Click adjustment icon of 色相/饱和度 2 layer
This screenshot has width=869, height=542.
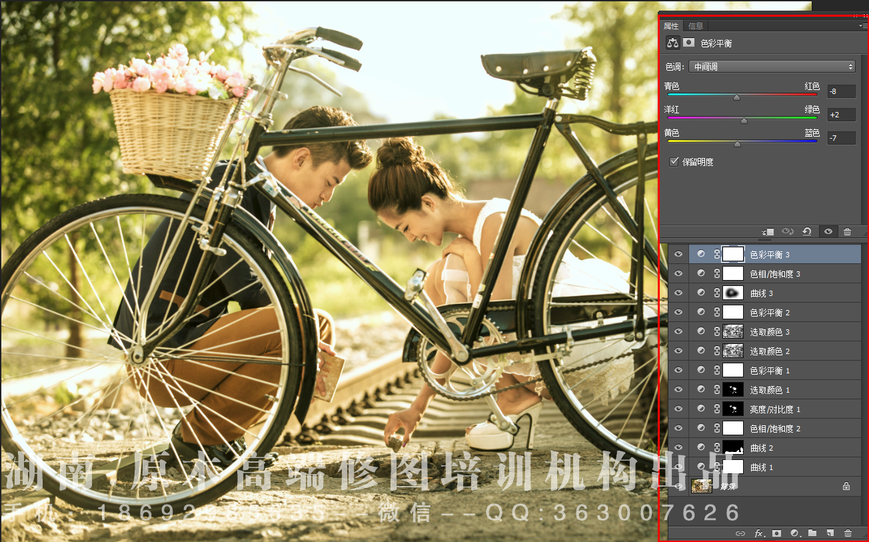tap(701, 428)
